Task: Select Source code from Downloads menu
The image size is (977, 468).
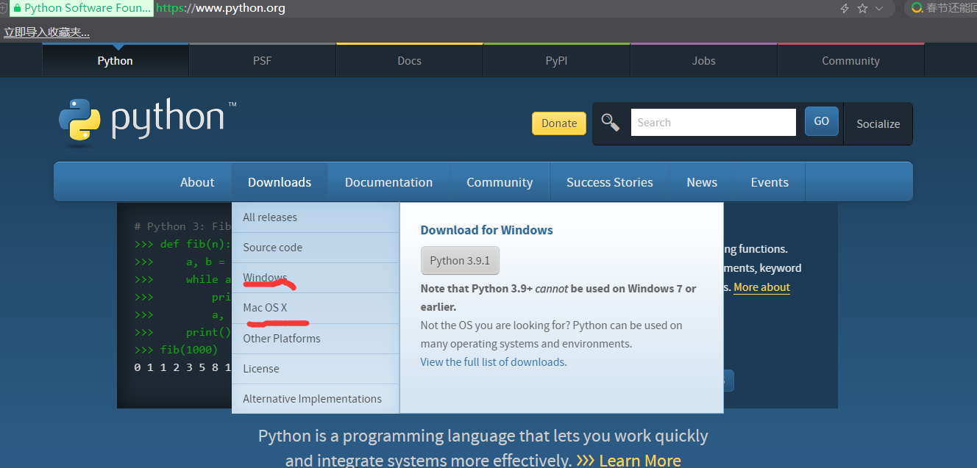Action: (316, 248)
